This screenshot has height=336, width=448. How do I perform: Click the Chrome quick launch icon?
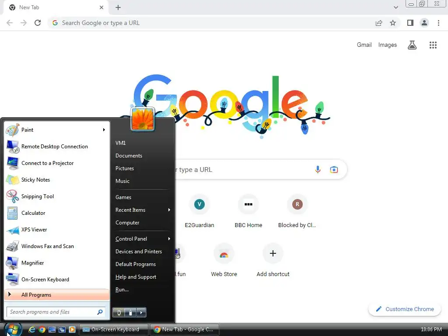click(x=42, y=329)
